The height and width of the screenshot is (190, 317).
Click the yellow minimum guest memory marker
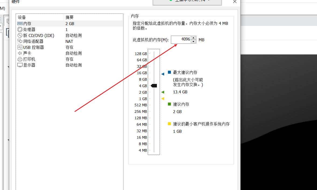click(163, 99)
